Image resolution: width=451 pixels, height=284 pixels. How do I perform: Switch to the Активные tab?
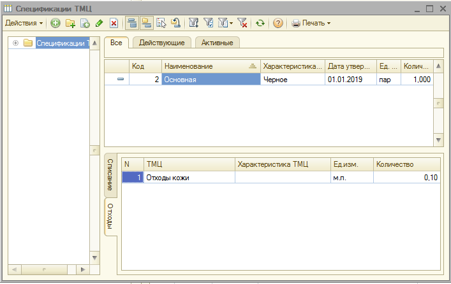tap(217, 43)
